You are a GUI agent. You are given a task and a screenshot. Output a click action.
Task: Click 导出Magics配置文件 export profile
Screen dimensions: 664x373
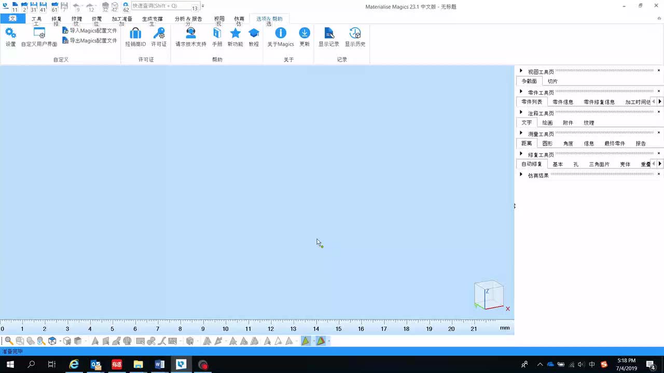(90, 40)
